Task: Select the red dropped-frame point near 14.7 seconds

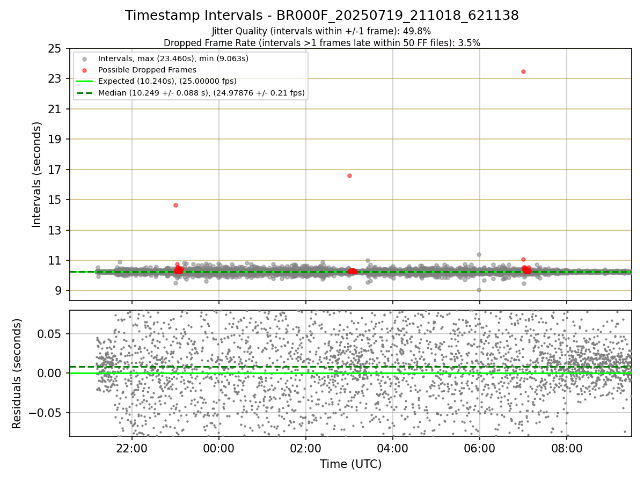Action: pos(175,205)
